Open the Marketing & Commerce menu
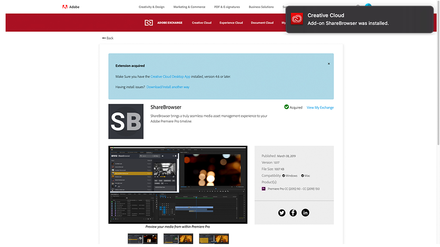This screenshot has height=247, width=440. (189, 7)
